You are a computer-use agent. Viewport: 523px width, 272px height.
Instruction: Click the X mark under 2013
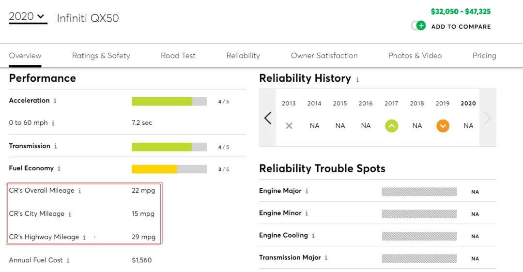click(289, 126)
